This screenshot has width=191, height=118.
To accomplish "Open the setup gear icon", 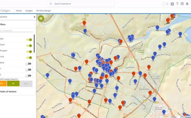I will [182, 4].
